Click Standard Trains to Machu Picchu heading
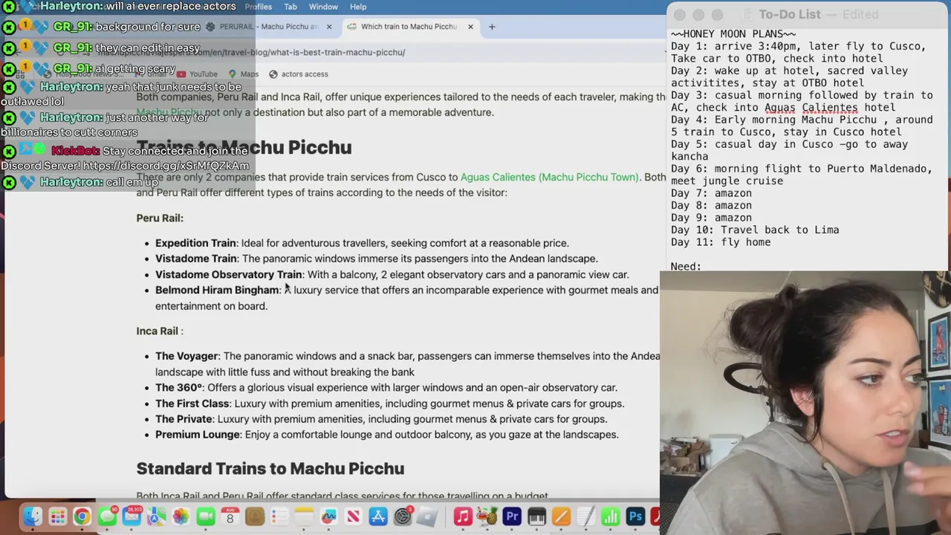 [270, 468]
